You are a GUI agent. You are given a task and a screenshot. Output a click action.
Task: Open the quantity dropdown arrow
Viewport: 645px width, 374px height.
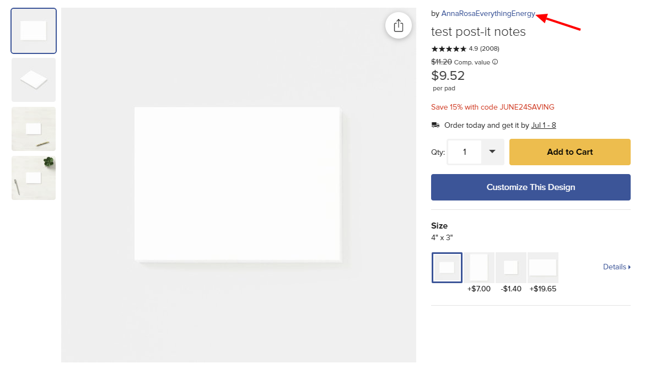pyautogui.click(x=492, y=151)
